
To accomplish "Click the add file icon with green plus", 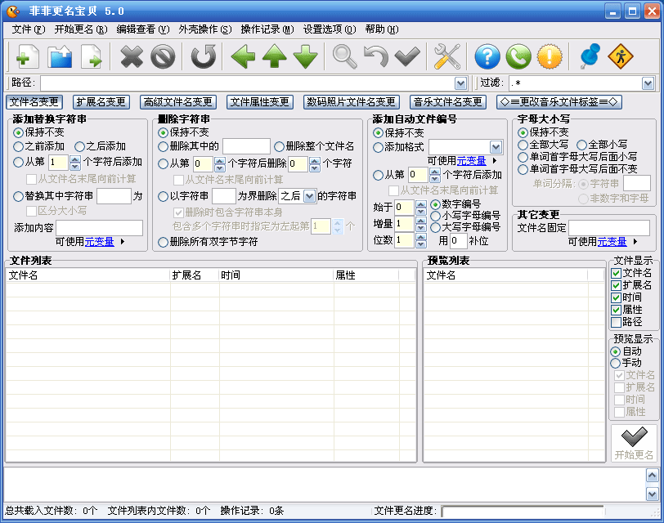I will click(x=27, y=57).
